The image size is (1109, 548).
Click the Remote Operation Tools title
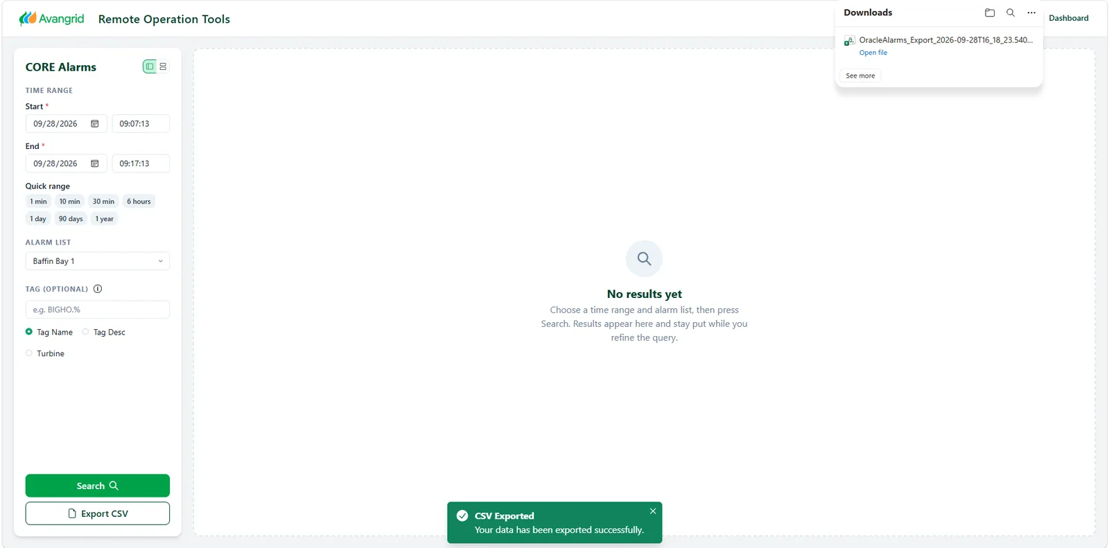pos(164,19)
